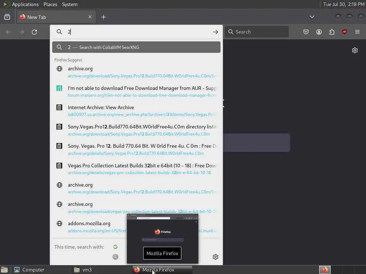Click the Manjaro icon beside forum suggestion
This screenshot has width=366, height=274.
pyautogui.click(x=60, y=88)
